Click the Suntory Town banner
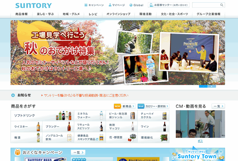Screen dimensions: 238x161 pos(197,155)
